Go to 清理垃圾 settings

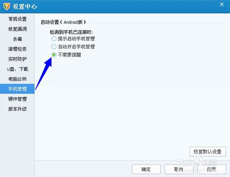pyautogui.click(x=18, y=49)
